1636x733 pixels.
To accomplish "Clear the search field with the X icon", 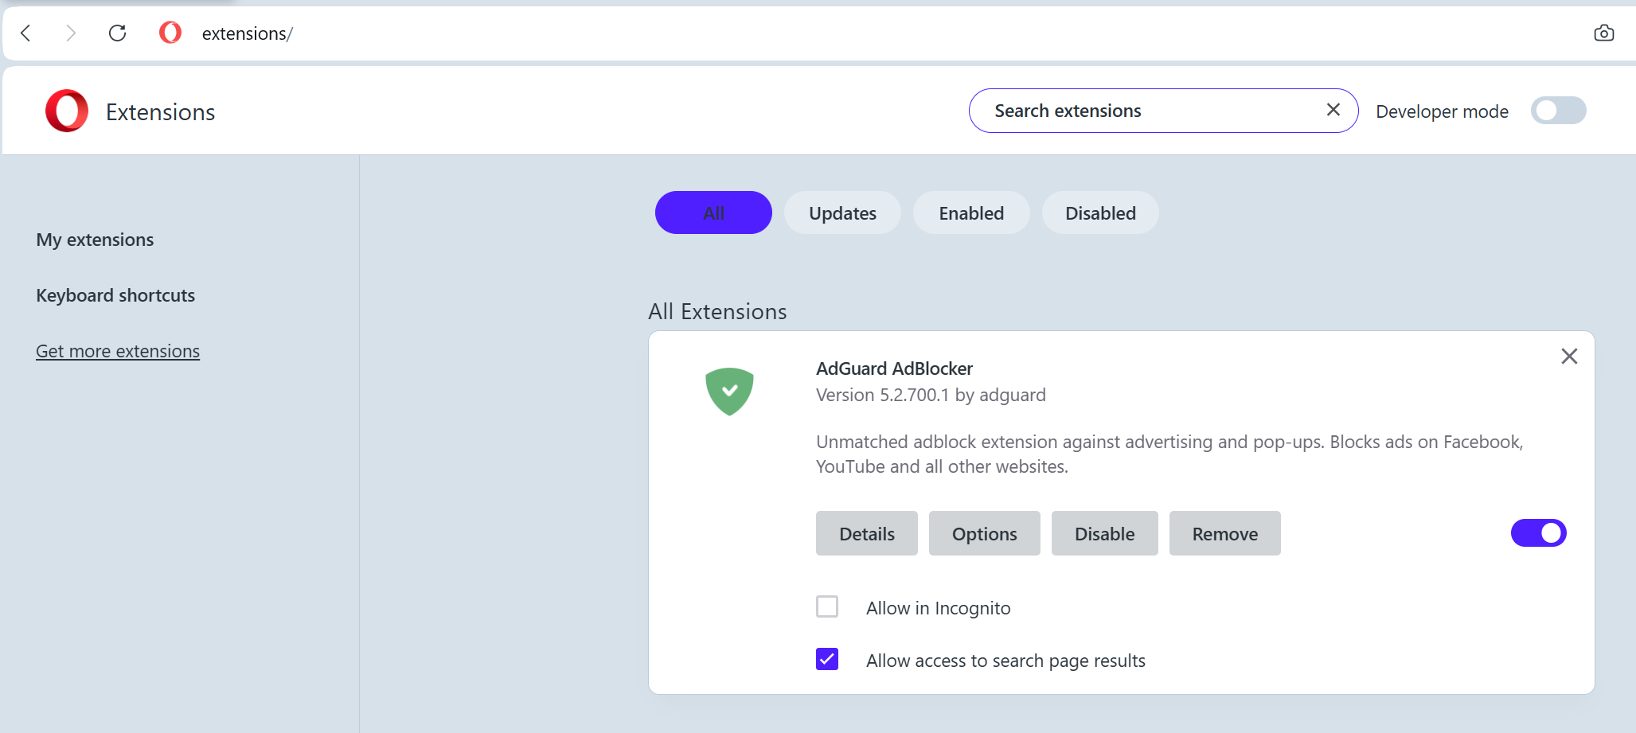I will pyautogui.click(x=1333, y=110).
